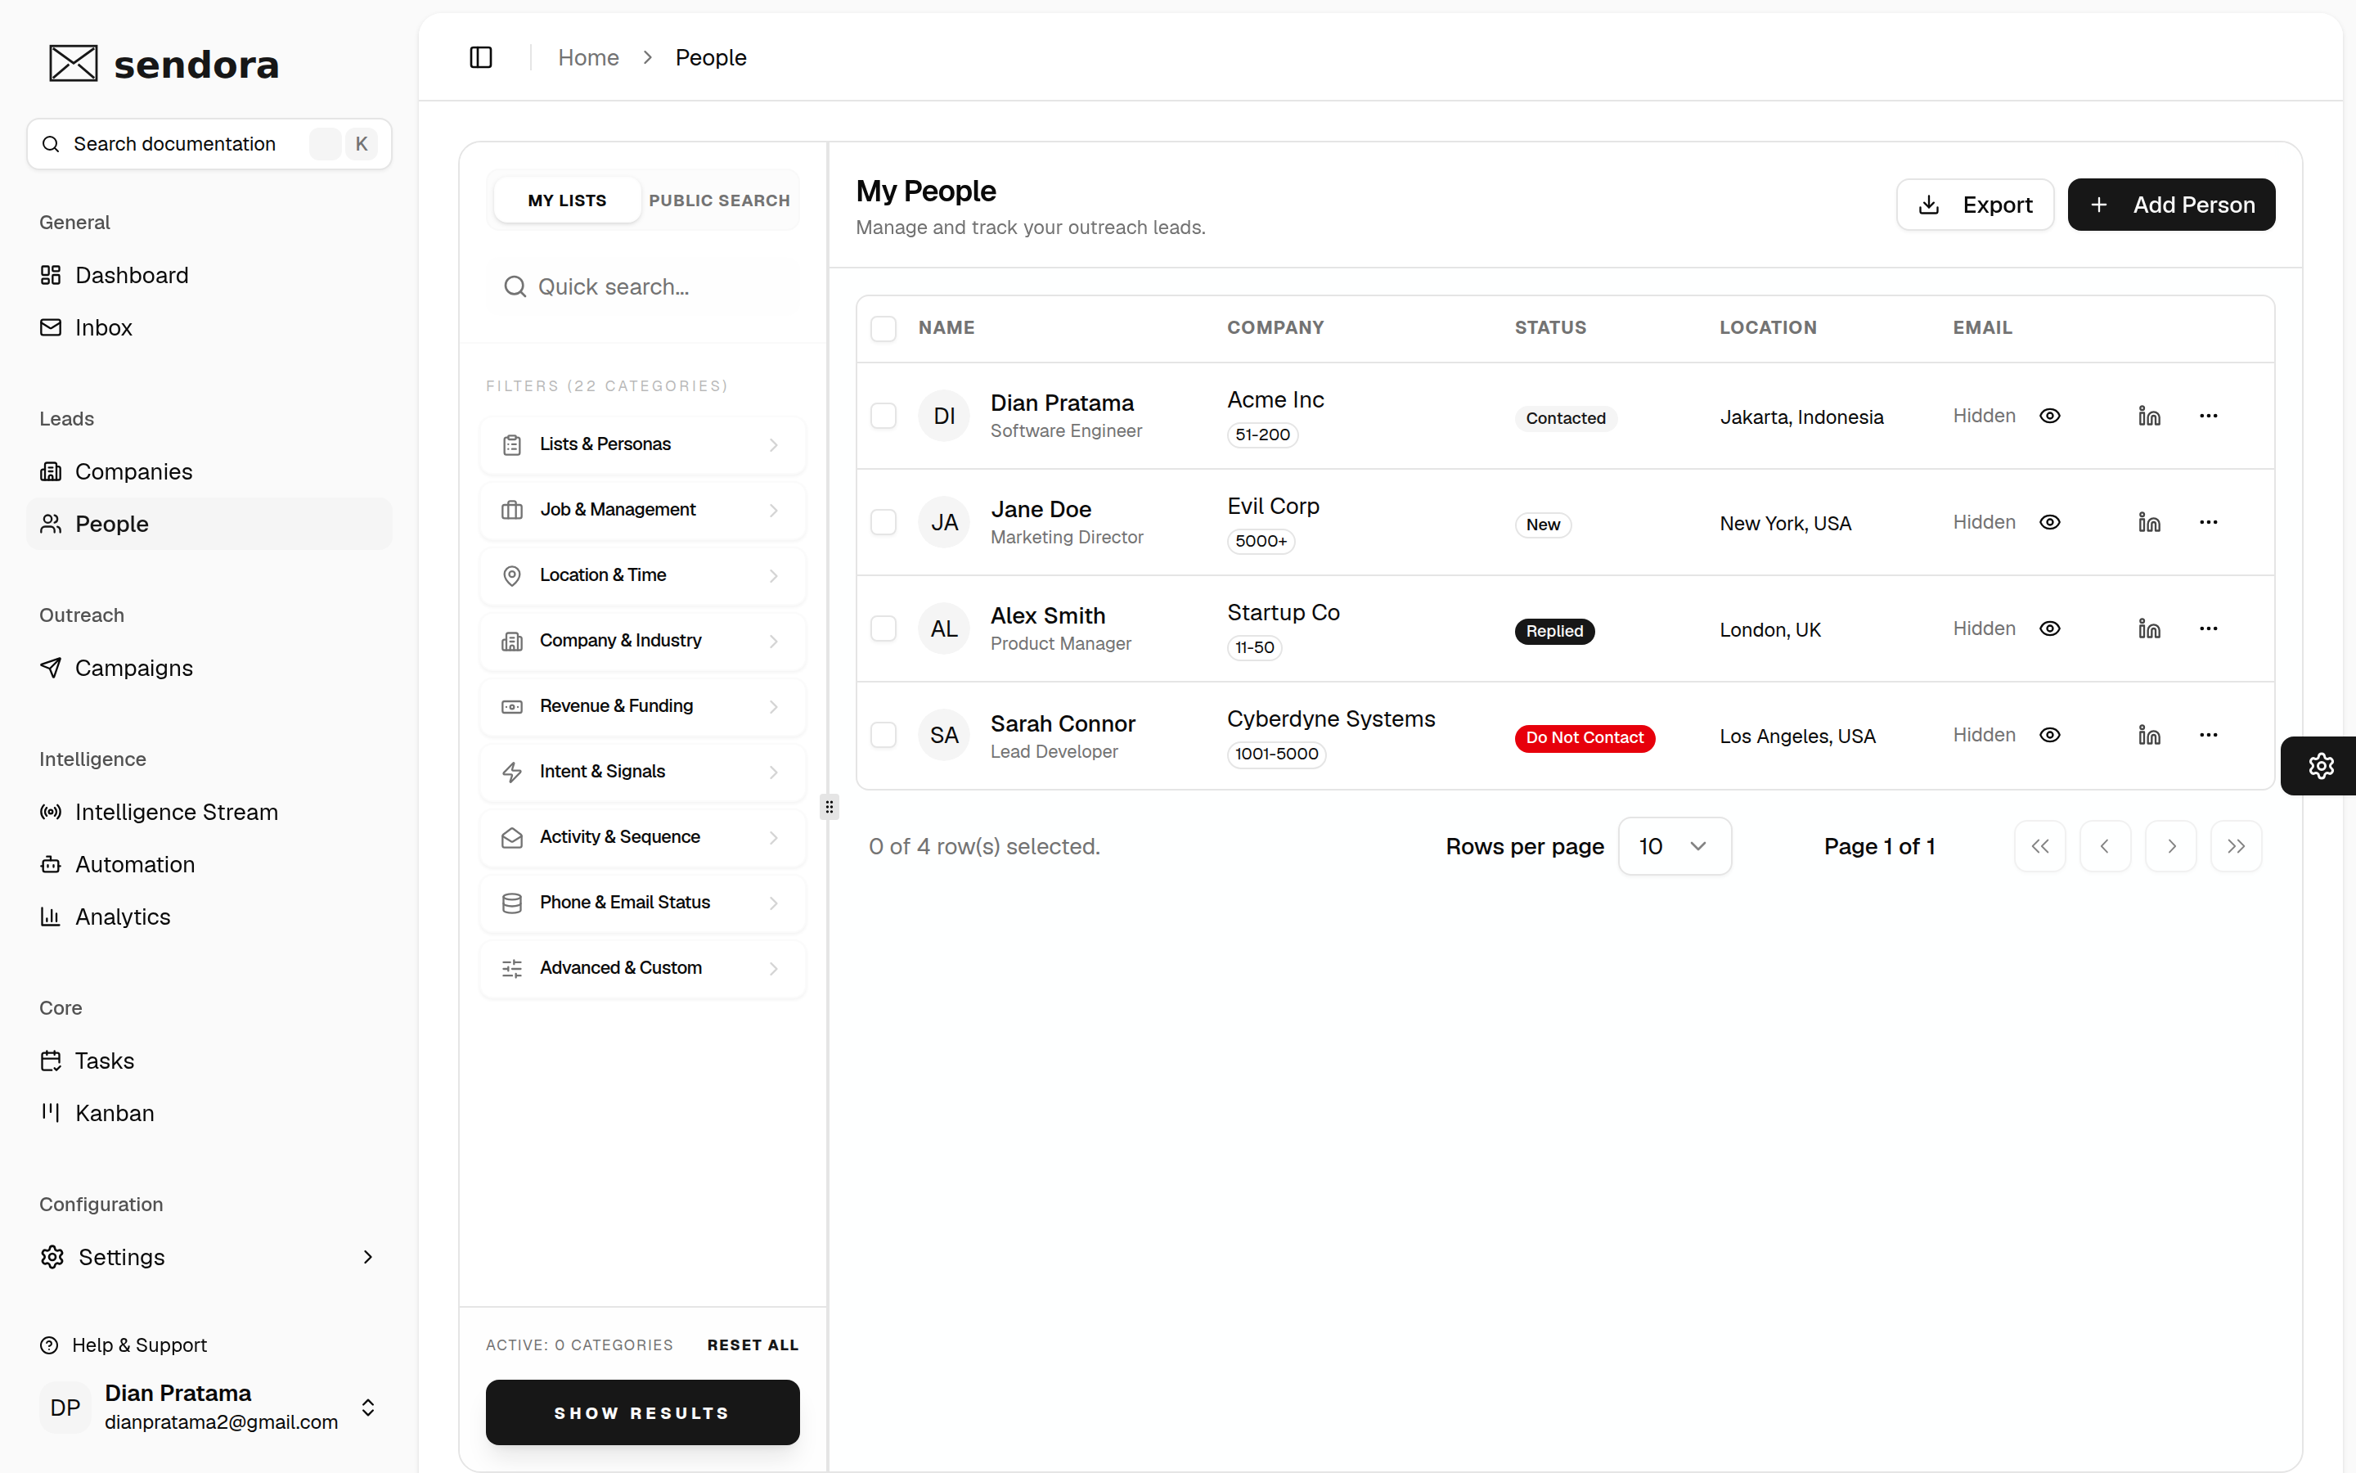Open Sarah Connor's LinkedIn profile icon
The width and height of the screenshot is (2356, 1473).
tap(2149, 735)
